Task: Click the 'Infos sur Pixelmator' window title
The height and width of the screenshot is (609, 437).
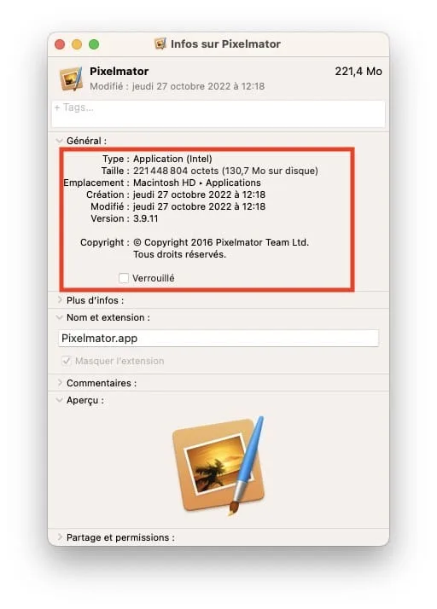Action: pos(225,43)
